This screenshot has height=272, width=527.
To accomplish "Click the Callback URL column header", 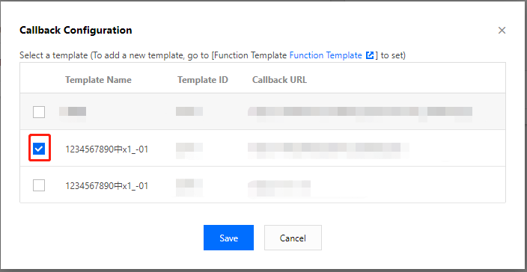I will tap(279, 80).
